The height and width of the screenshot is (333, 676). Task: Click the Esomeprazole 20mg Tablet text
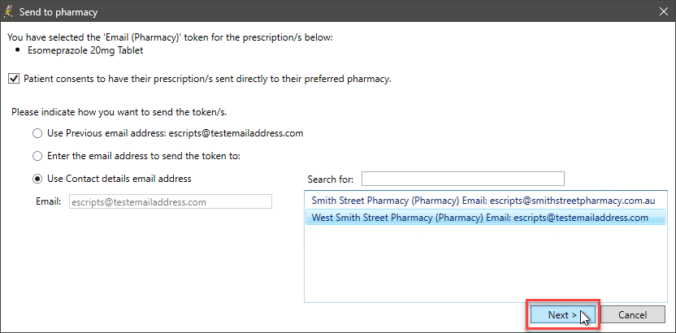coord(85,50)
